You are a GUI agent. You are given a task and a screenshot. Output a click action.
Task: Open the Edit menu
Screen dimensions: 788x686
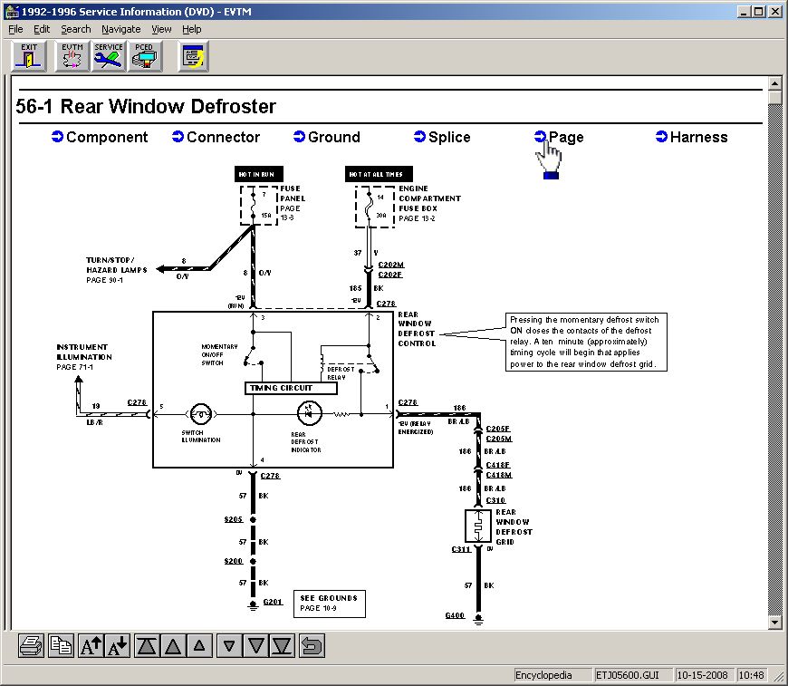click(x=42, y=29)
